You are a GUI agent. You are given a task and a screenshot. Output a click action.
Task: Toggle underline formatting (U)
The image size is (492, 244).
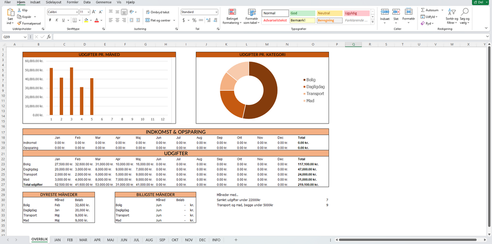pos(63,20)
